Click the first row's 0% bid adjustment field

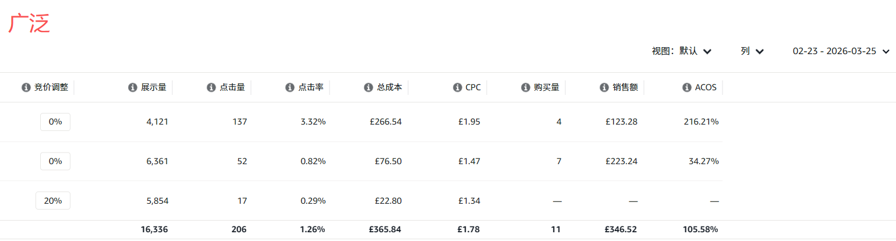(55, 122)
